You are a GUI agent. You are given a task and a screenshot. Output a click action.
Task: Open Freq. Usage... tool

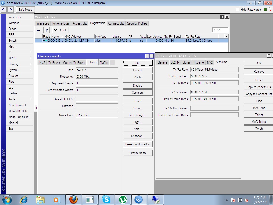click(x=138, y=115)
